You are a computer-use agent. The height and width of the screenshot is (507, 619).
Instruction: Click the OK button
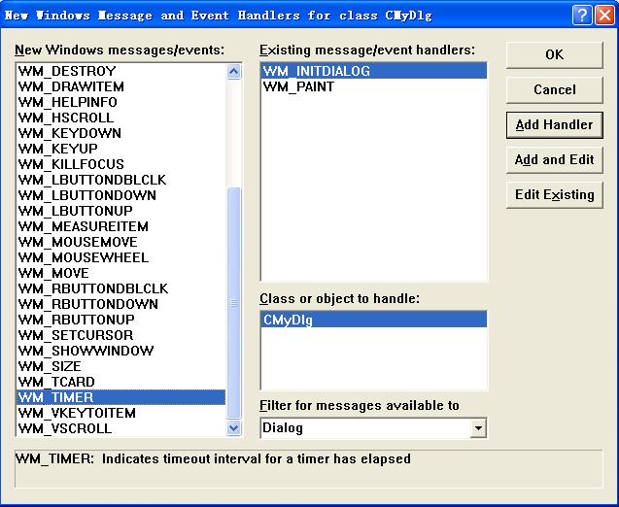[554, 54]
